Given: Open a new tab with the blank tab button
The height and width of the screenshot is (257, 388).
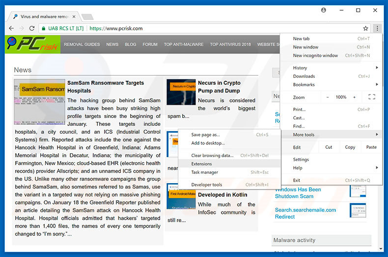Looking at the screenshot, I should pyautogui.click(x=87, y=17).
